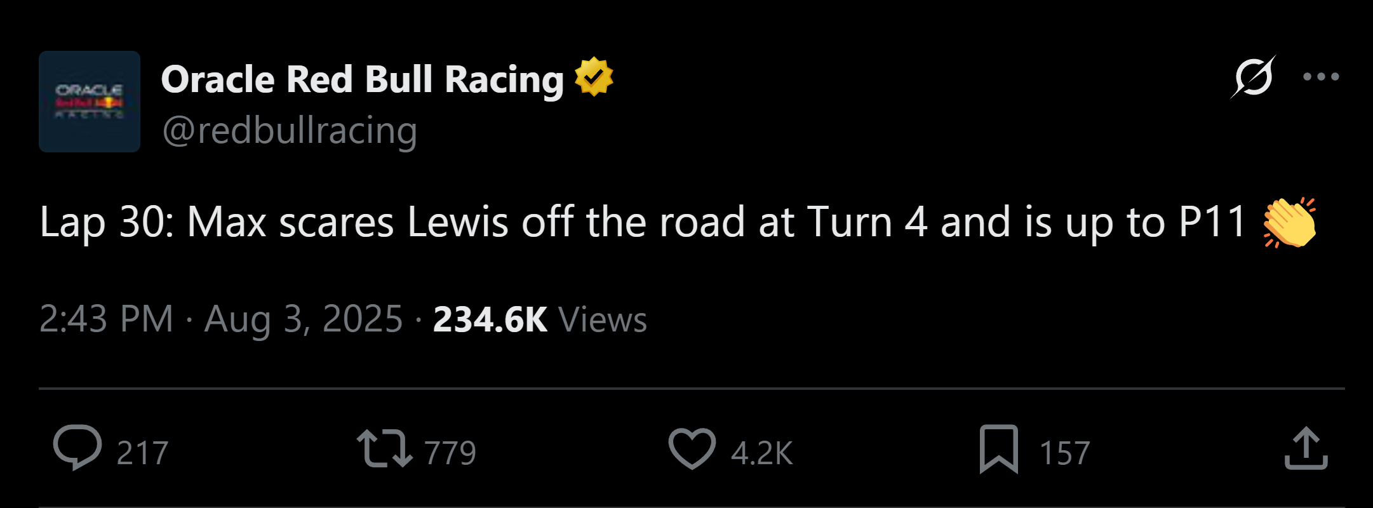The image size is (1373, 508).
Task: Repost the tweet with retweet icon
Action: [x=385, y=448]
